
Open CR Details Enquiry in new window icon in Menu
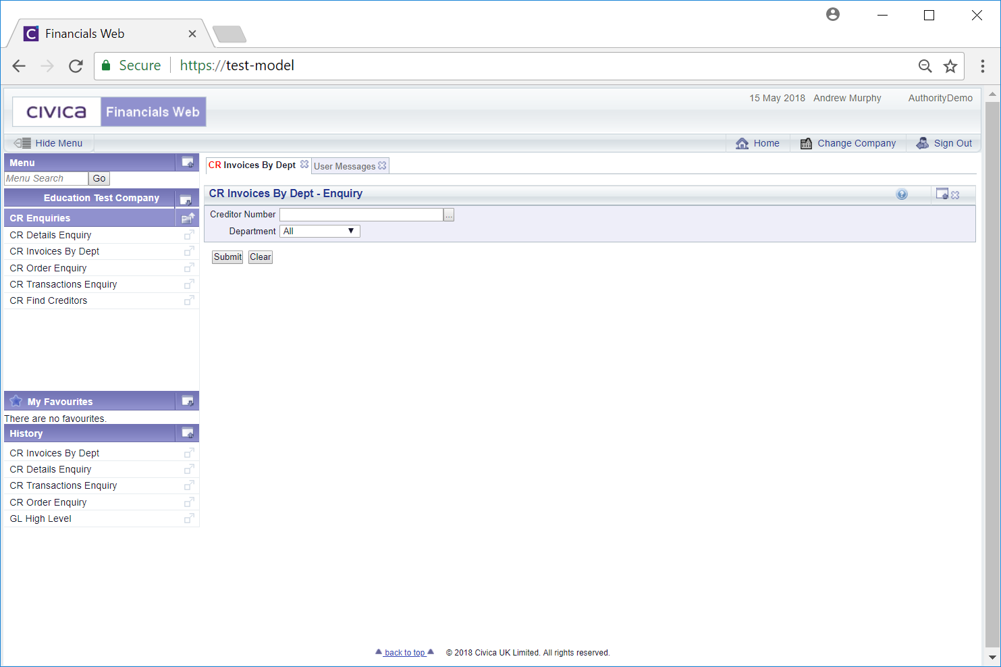(189, 235)
